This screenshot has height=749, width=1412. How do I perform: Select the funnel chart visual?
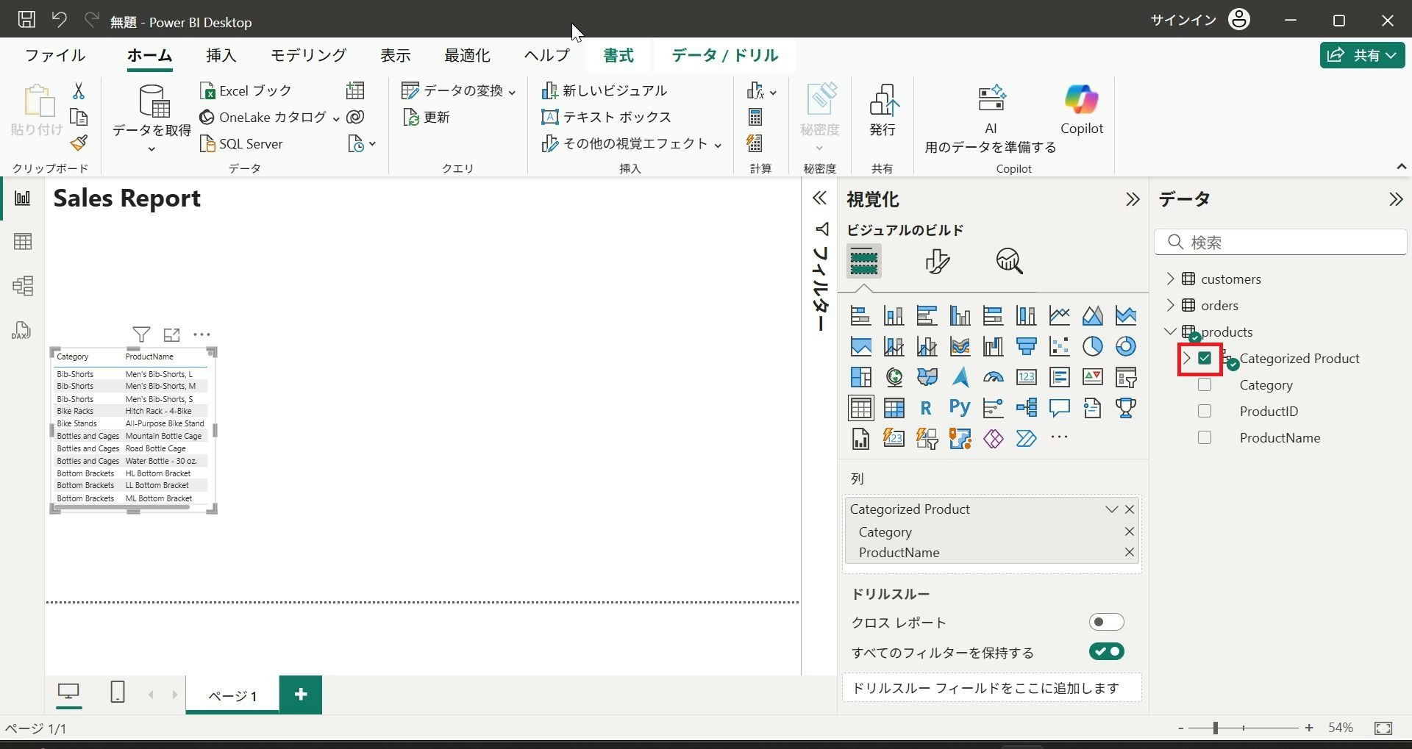point(1026,346)
